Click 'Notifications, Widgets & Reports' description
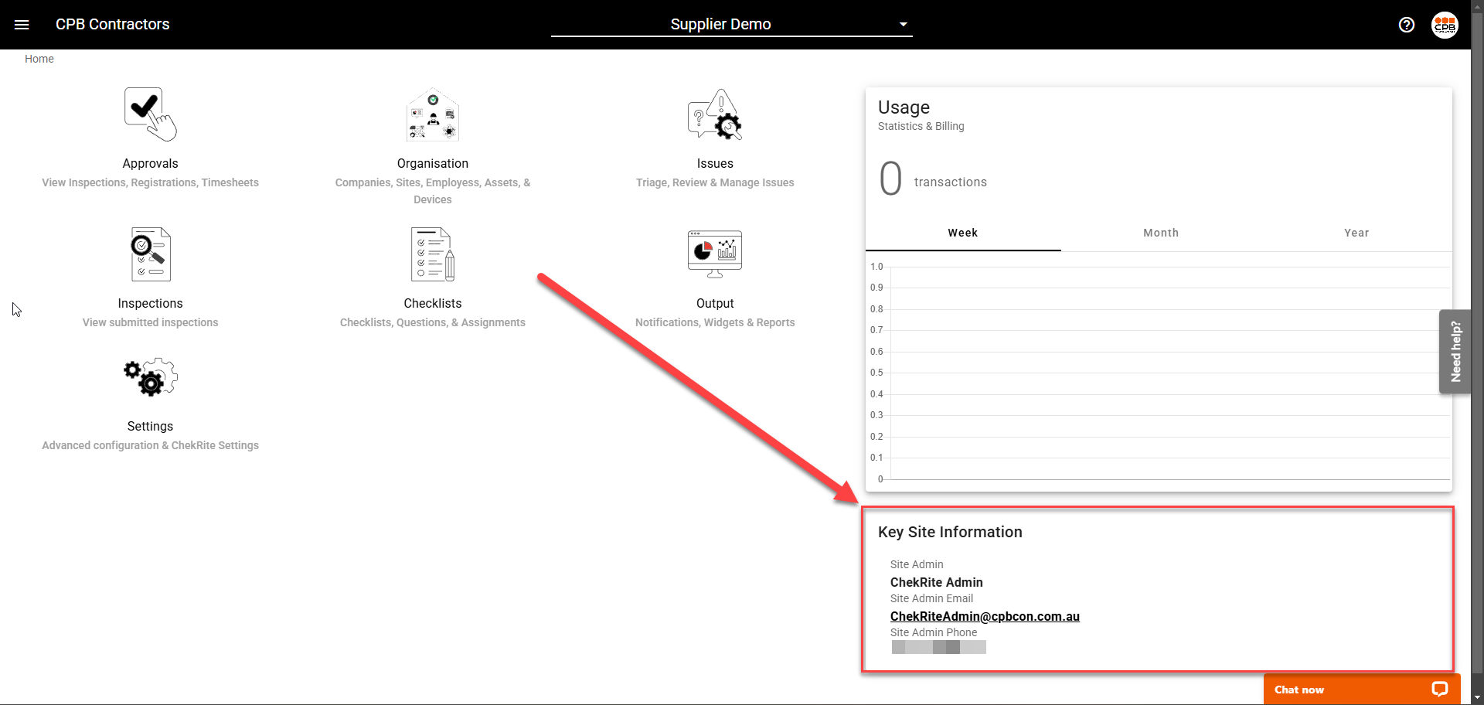 (x=715, y=322)
